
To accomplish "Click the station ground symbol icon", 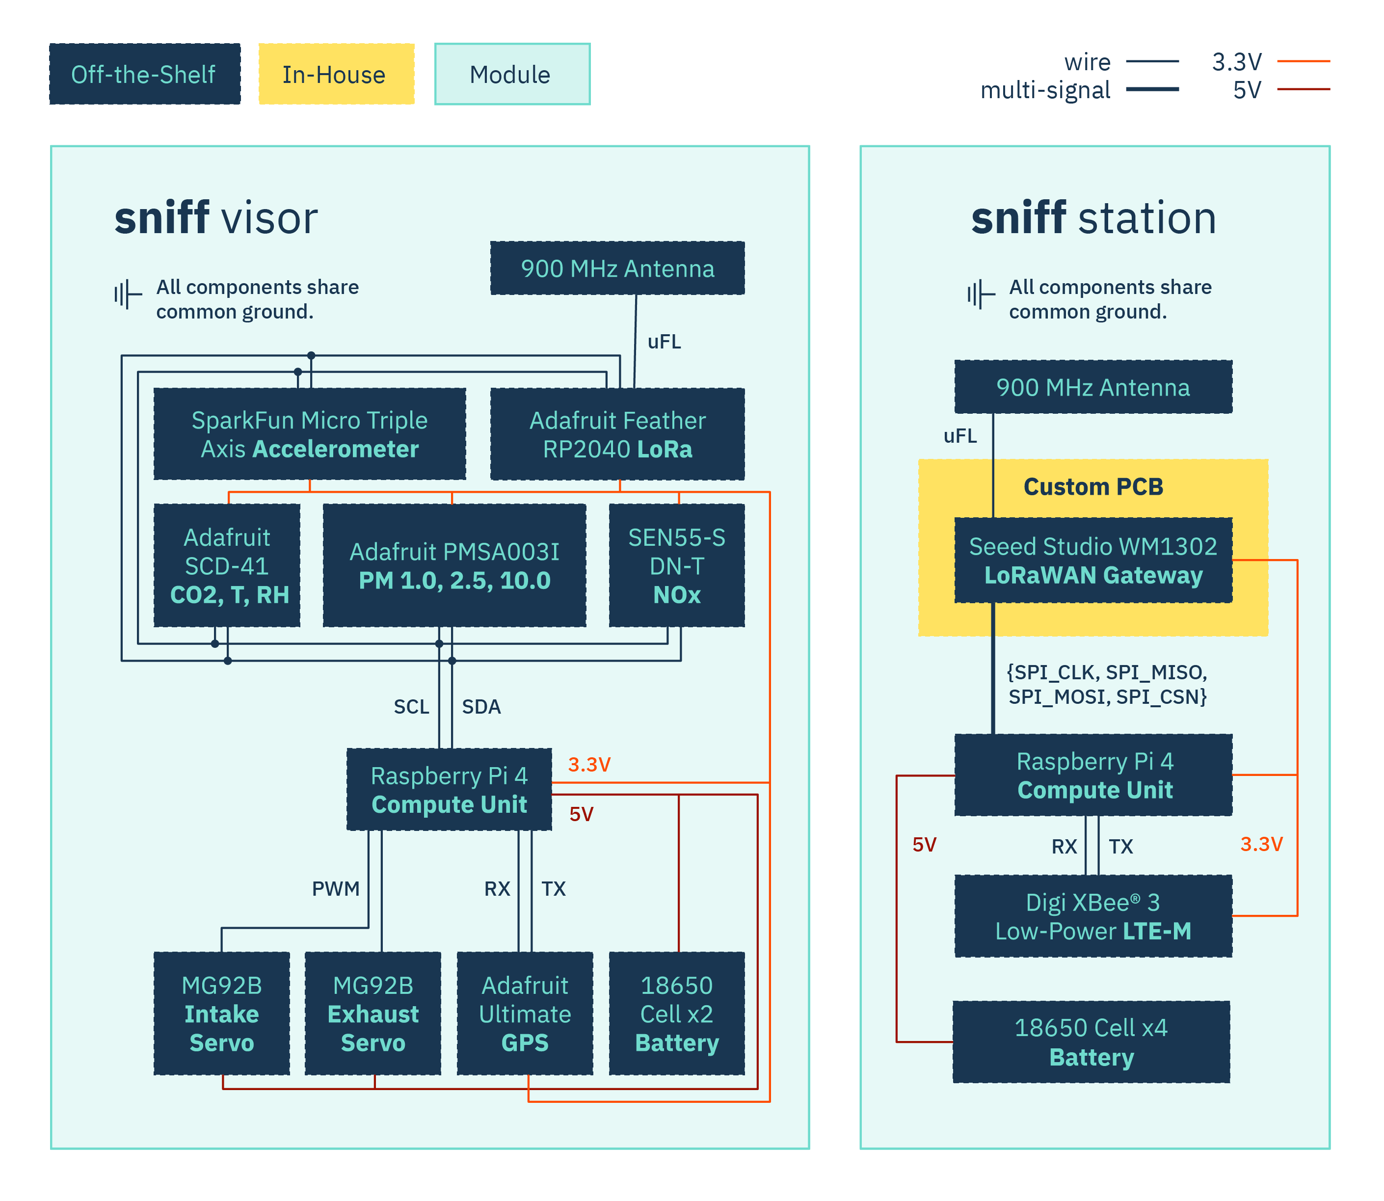I will pyautogui.click(x=979, y=294).
